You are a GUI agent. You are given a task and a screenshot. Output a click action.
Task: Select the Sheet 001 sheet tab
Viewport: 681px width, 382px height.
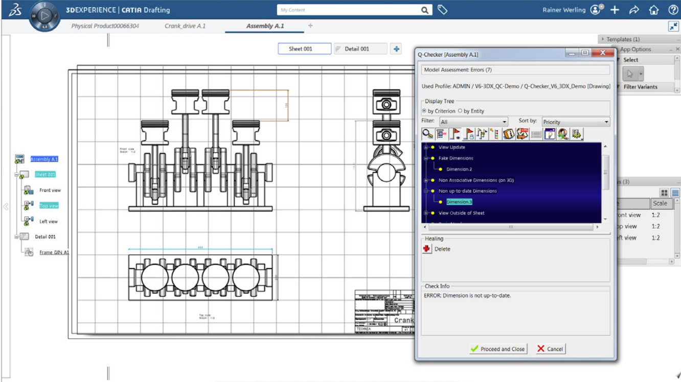tap(305, 49)
